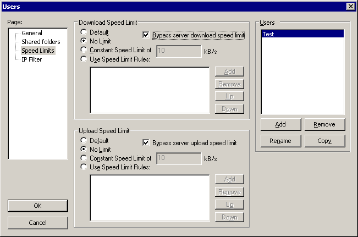Open the IP Filter page
The image size is (358, 237).
tap(31, 59)
